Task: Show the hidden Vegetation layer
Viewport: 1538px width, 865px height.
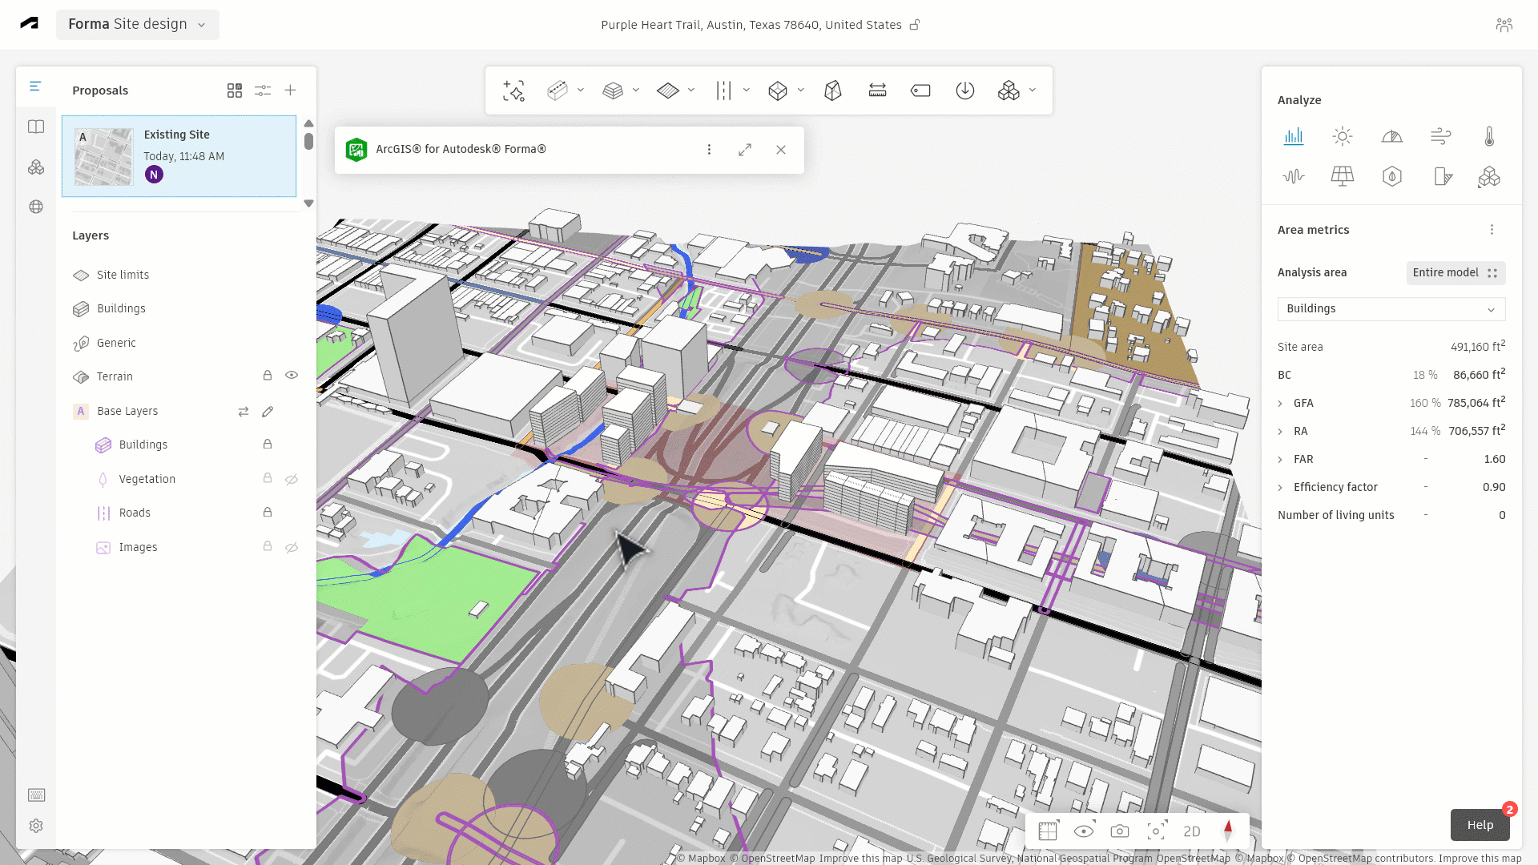Action: (292, 479)
